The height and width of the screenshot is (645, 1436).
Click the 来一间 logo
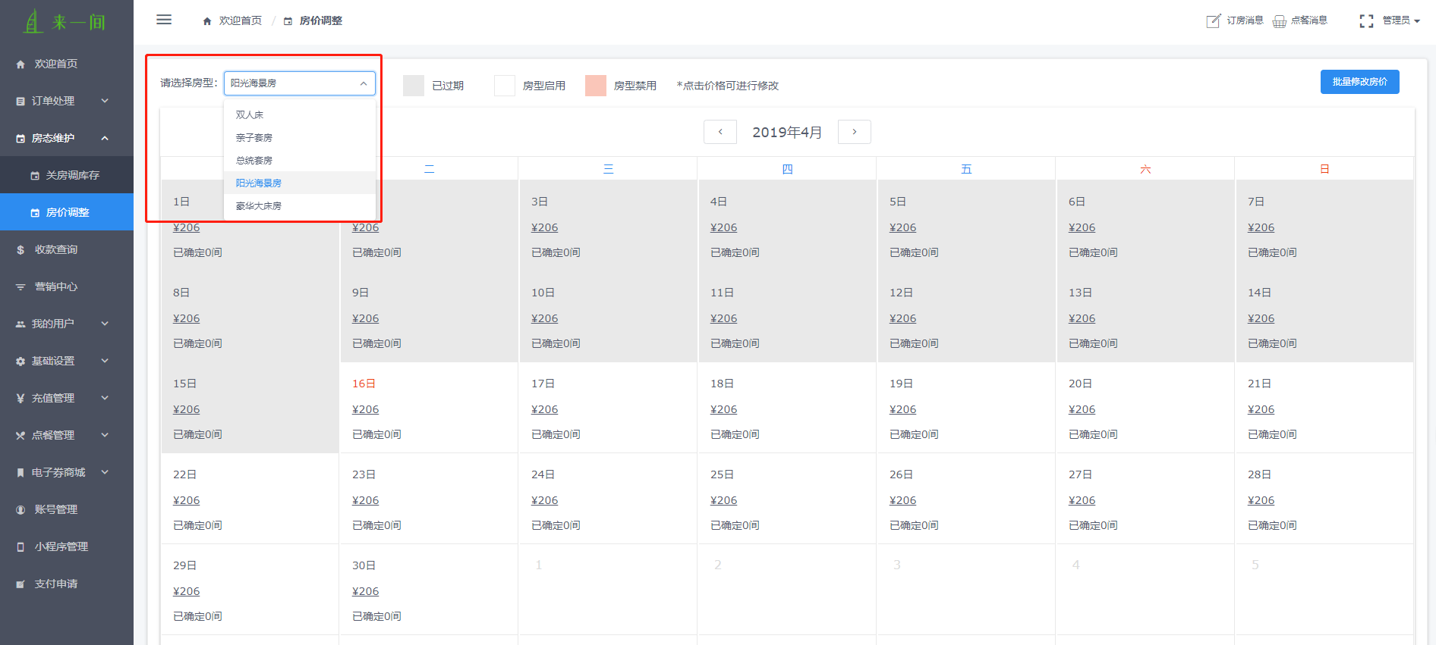tap(66, 22)
